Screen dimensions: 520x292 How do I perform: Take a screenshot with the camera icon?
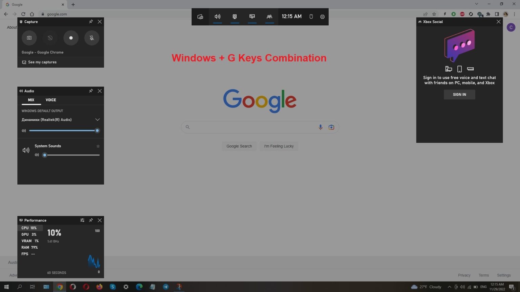pyautogui.click(x=29, y=38)
